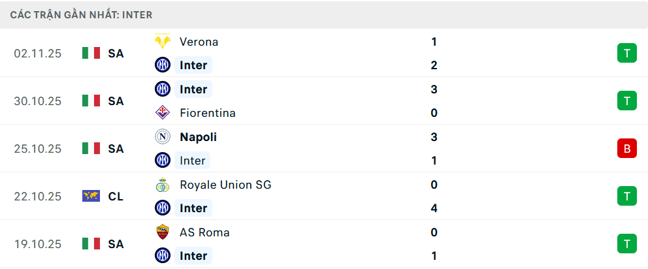Click the "Các trận gần nhất: Inter" header
The image size is (648, 269).
pos(82,14)
